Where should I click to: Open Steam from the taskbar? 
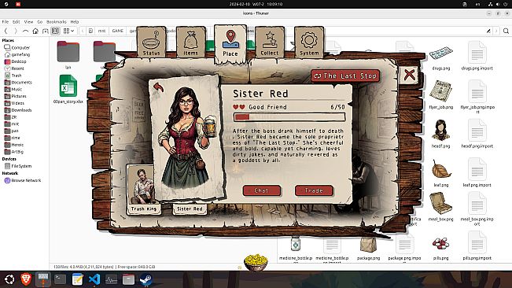pos(145,279)
